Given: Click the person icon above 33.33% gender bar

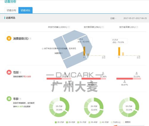Looking at the screenshot, I should (137, 73).
